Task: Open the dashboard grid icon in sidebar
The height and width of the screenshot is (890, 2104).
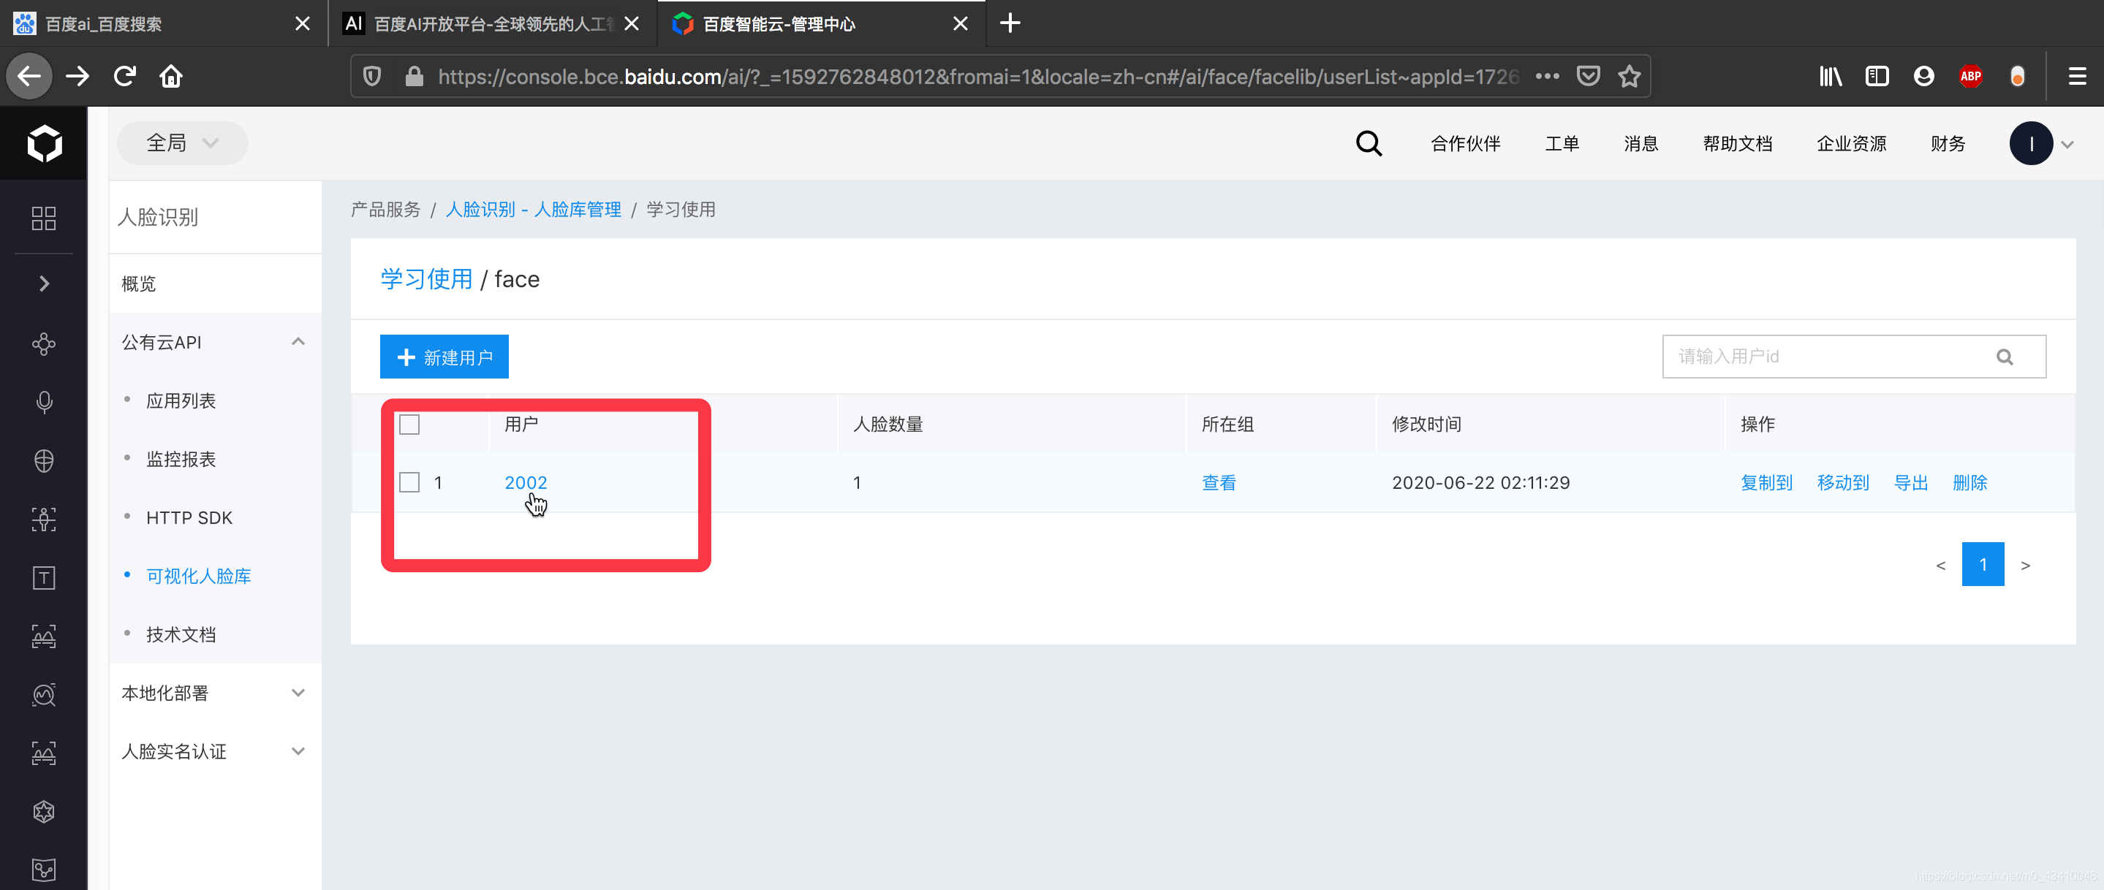Action: point(43,218)
